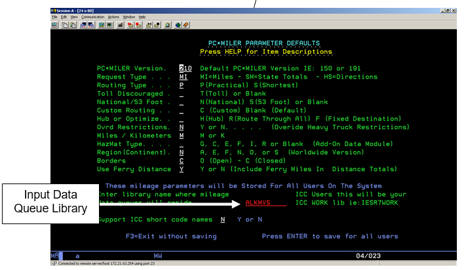The height and width of the screenshot is (270, 468).
Task: Click the Print Screen toolbar icon
Action: (54, 25)
